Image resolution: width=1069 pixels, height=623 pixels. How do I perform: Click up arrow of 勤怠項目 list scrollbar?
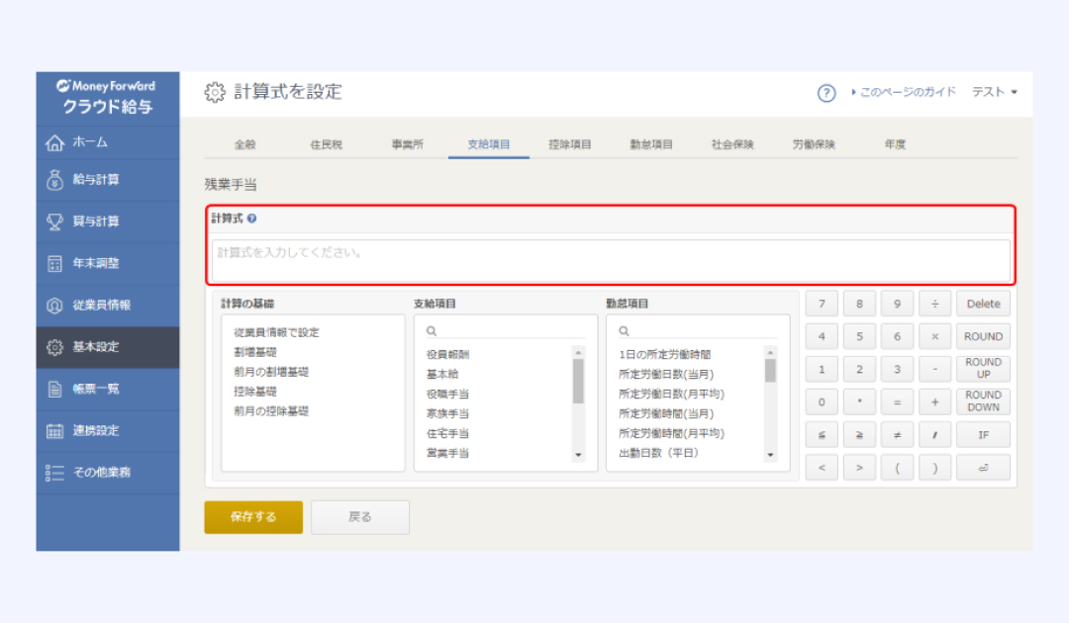click(770, 353)
